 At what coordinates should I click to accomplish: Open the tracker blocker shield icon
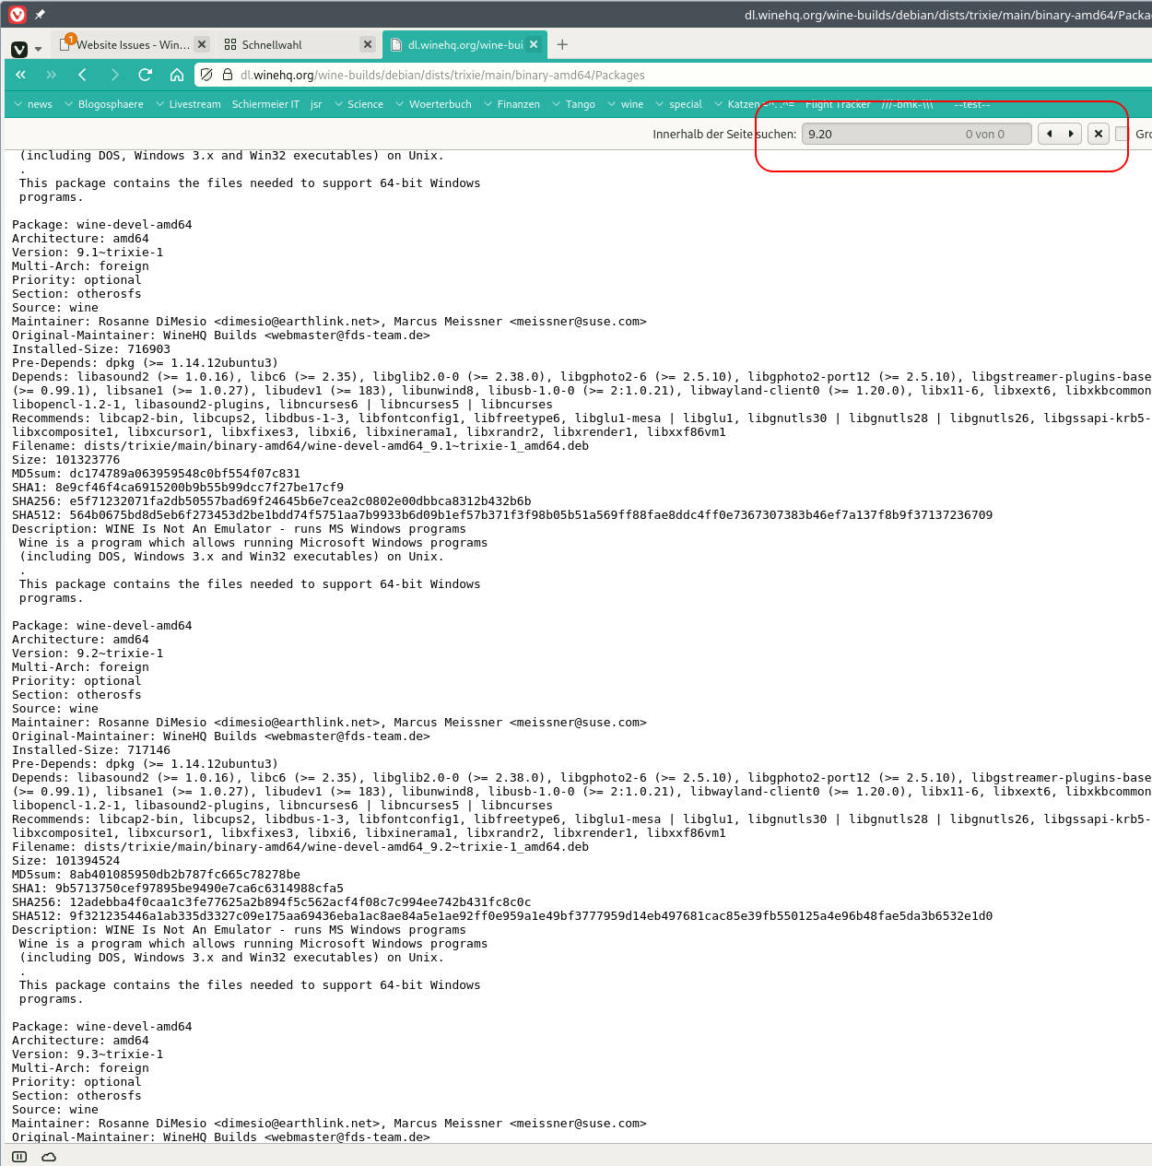pyautogui.click(x=206, y=75)
